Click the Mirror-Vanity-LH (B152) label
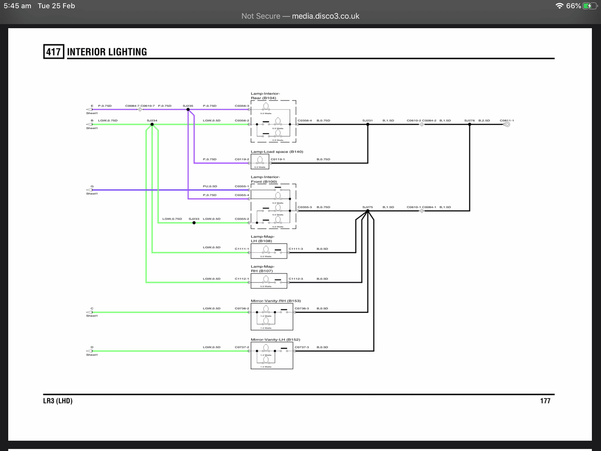Image resolution: width=601 pixels, height=451 pixels. tap(275, 340)
